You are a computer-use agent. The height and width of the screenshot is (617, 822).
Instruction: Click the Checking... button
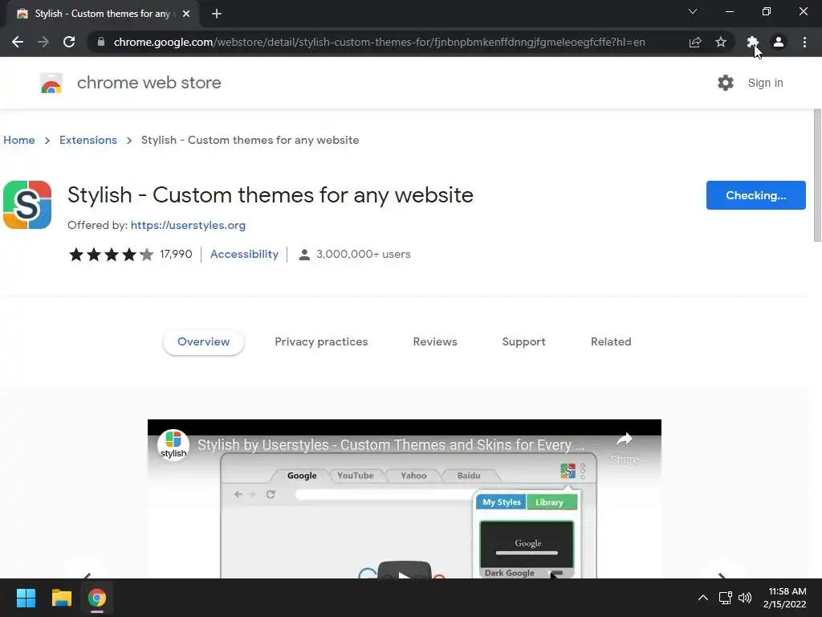click(x=756, y=195)
